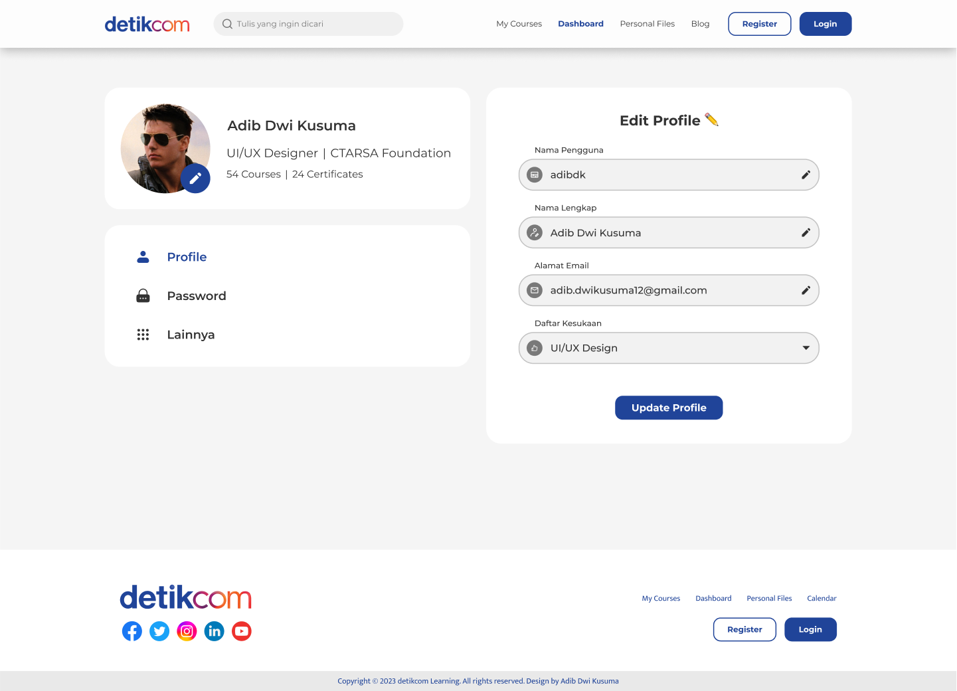This screenshot has height=691, width=957.
Task: Click the Register button in header
Action: pyautogui.click(x=759, y=24)
